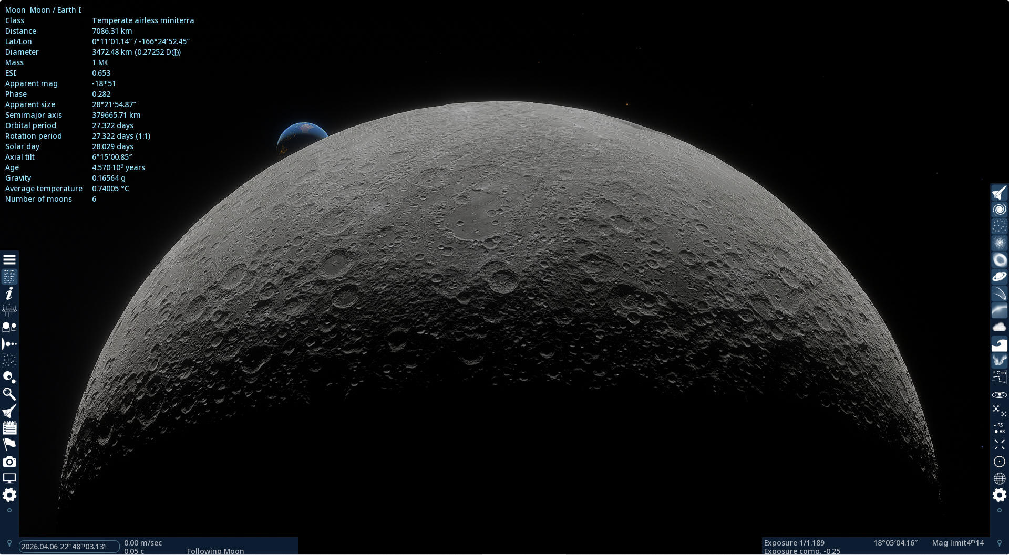The height and width of the screenshot is (555, 1009).
Task: Toggle water wave rendering
Action: click(1000, 344)
